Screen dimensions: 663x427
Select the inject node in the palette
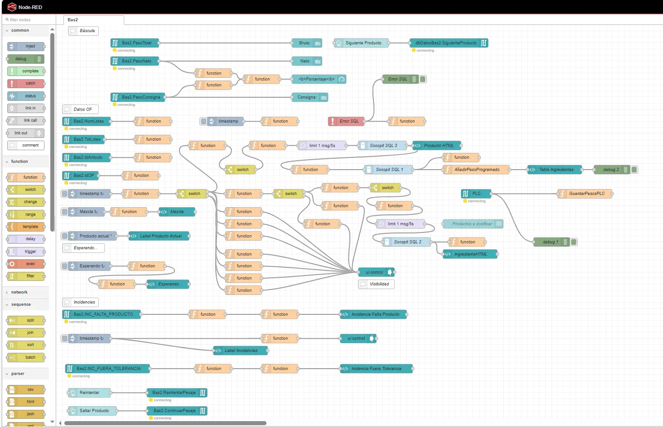point(25,46)
